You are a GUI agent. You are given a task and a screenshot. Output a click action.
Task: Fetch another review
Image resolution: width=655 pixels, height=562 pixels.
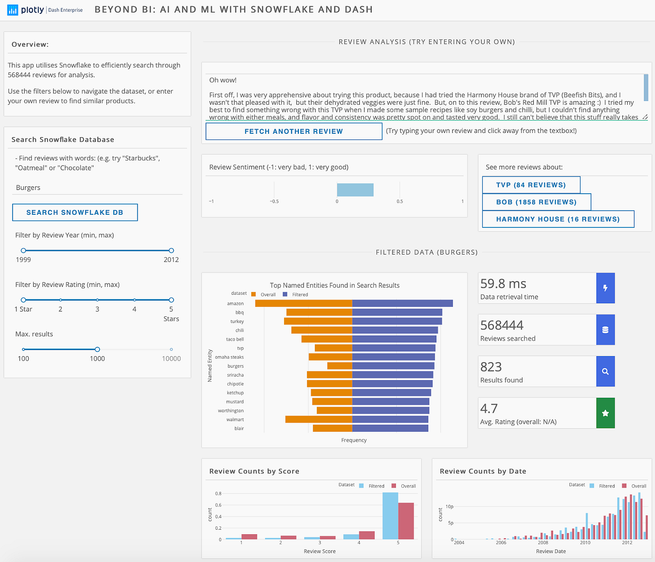point(294,131)
